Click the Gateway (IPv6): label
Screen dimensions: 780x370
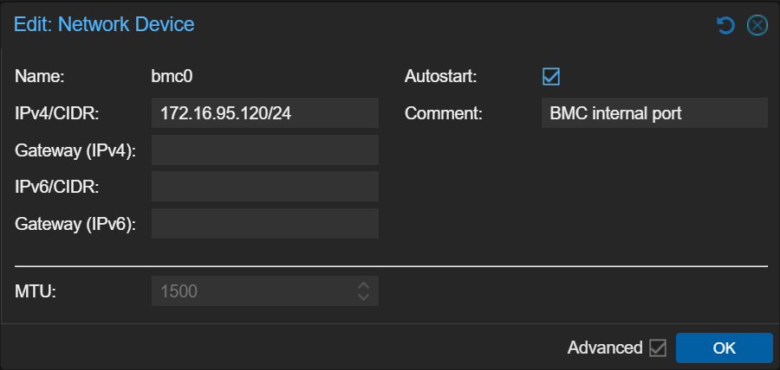coord(75,224)
